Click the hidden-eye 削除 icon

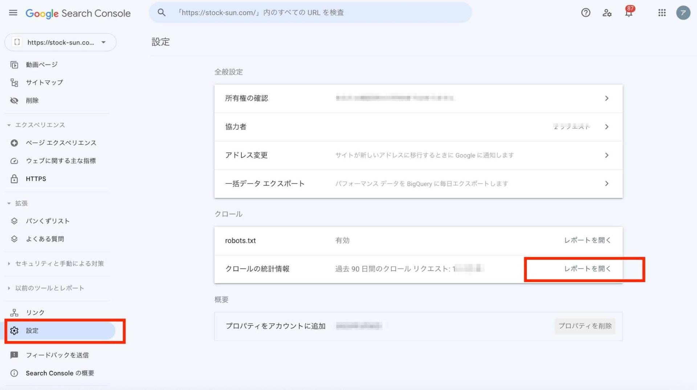click(x=14, y=100)
